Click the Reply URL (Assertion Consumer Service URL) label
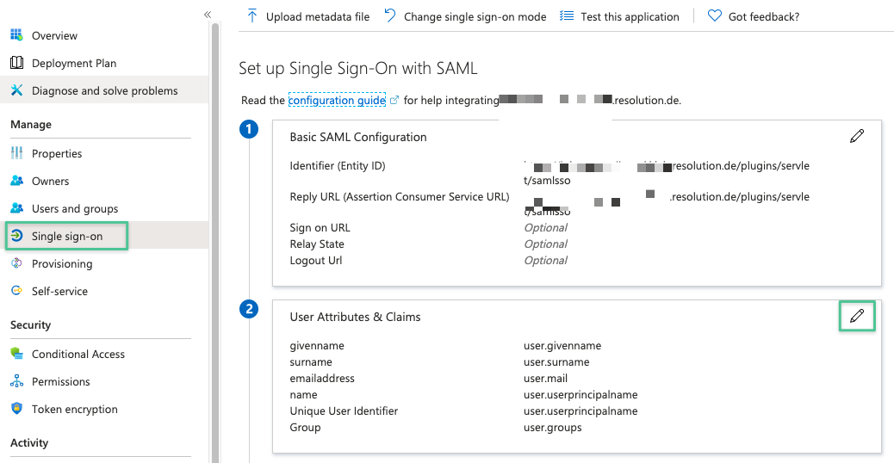Viewport: 894px width, 463px height. pyautogui.click(x=400, y=196)
